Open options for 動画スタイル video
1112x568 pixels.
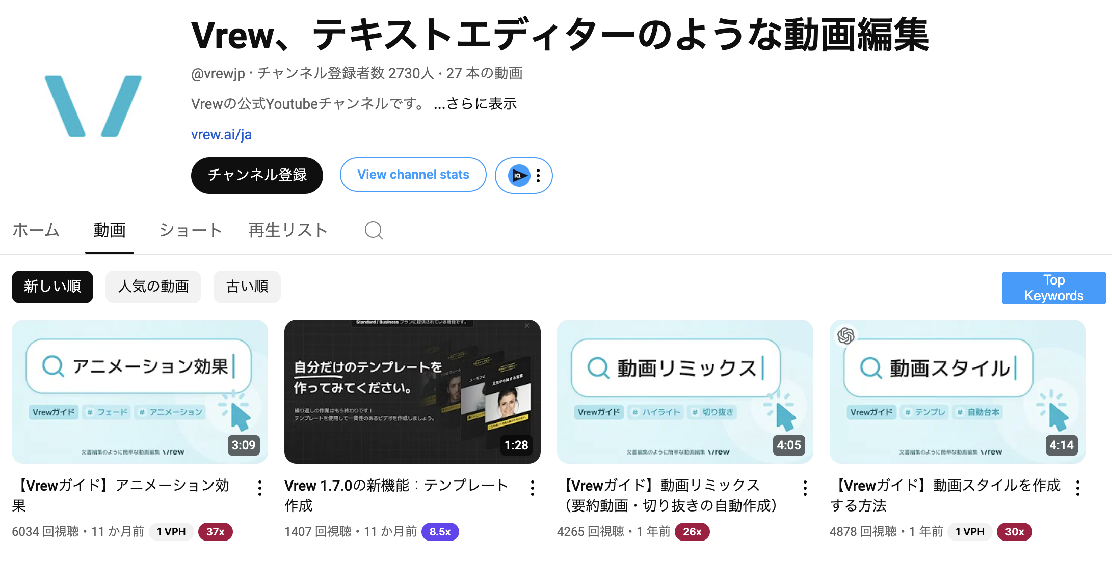(x=1078, y=488)
